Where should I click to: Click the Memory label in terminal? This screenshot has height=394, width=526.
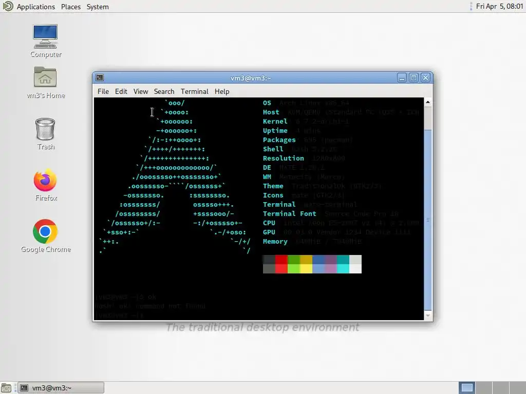[x=275, y=242]
